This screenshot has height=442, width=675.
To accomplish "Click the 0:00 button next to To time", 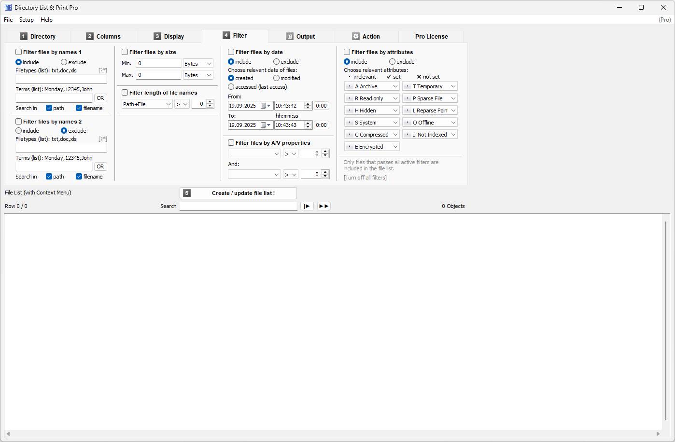I will tap(321, 125).
